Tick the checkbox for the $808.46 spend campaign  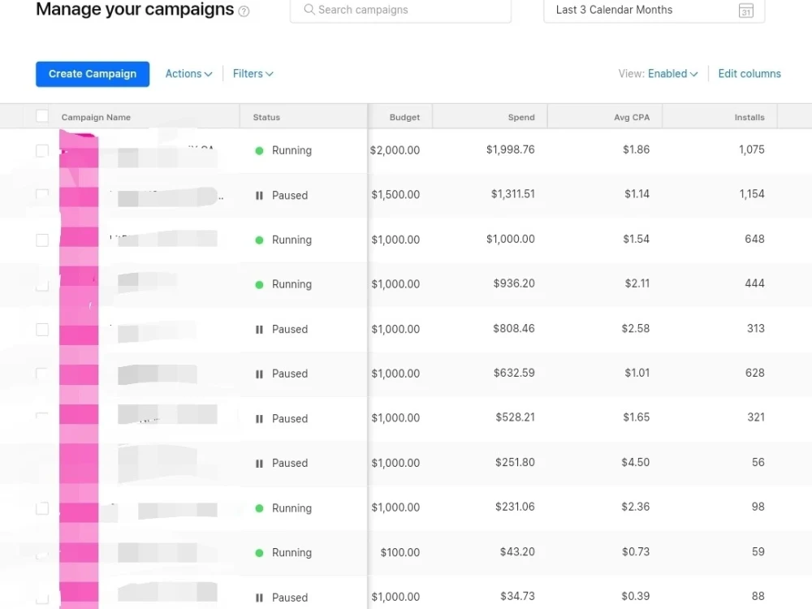pos(42,330)
